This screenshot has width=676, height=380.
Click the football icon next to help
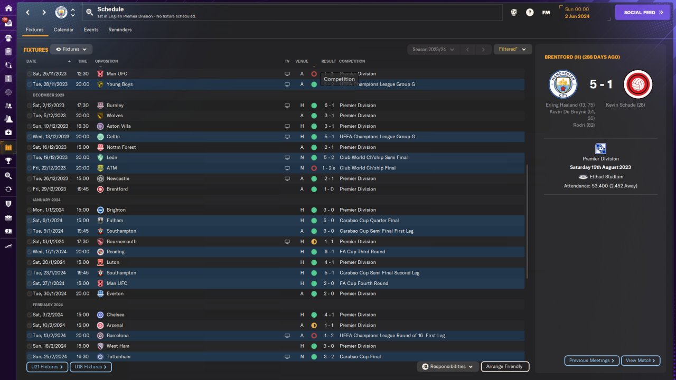click(514, 12)
